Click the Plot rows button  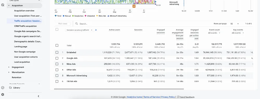coord(63,24)
